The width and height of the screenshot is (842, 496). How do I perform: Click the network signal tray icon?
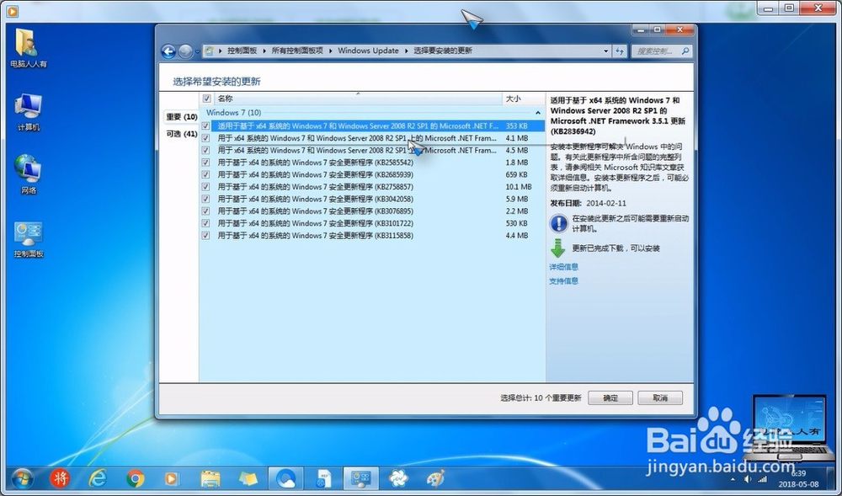pos(762,479)
